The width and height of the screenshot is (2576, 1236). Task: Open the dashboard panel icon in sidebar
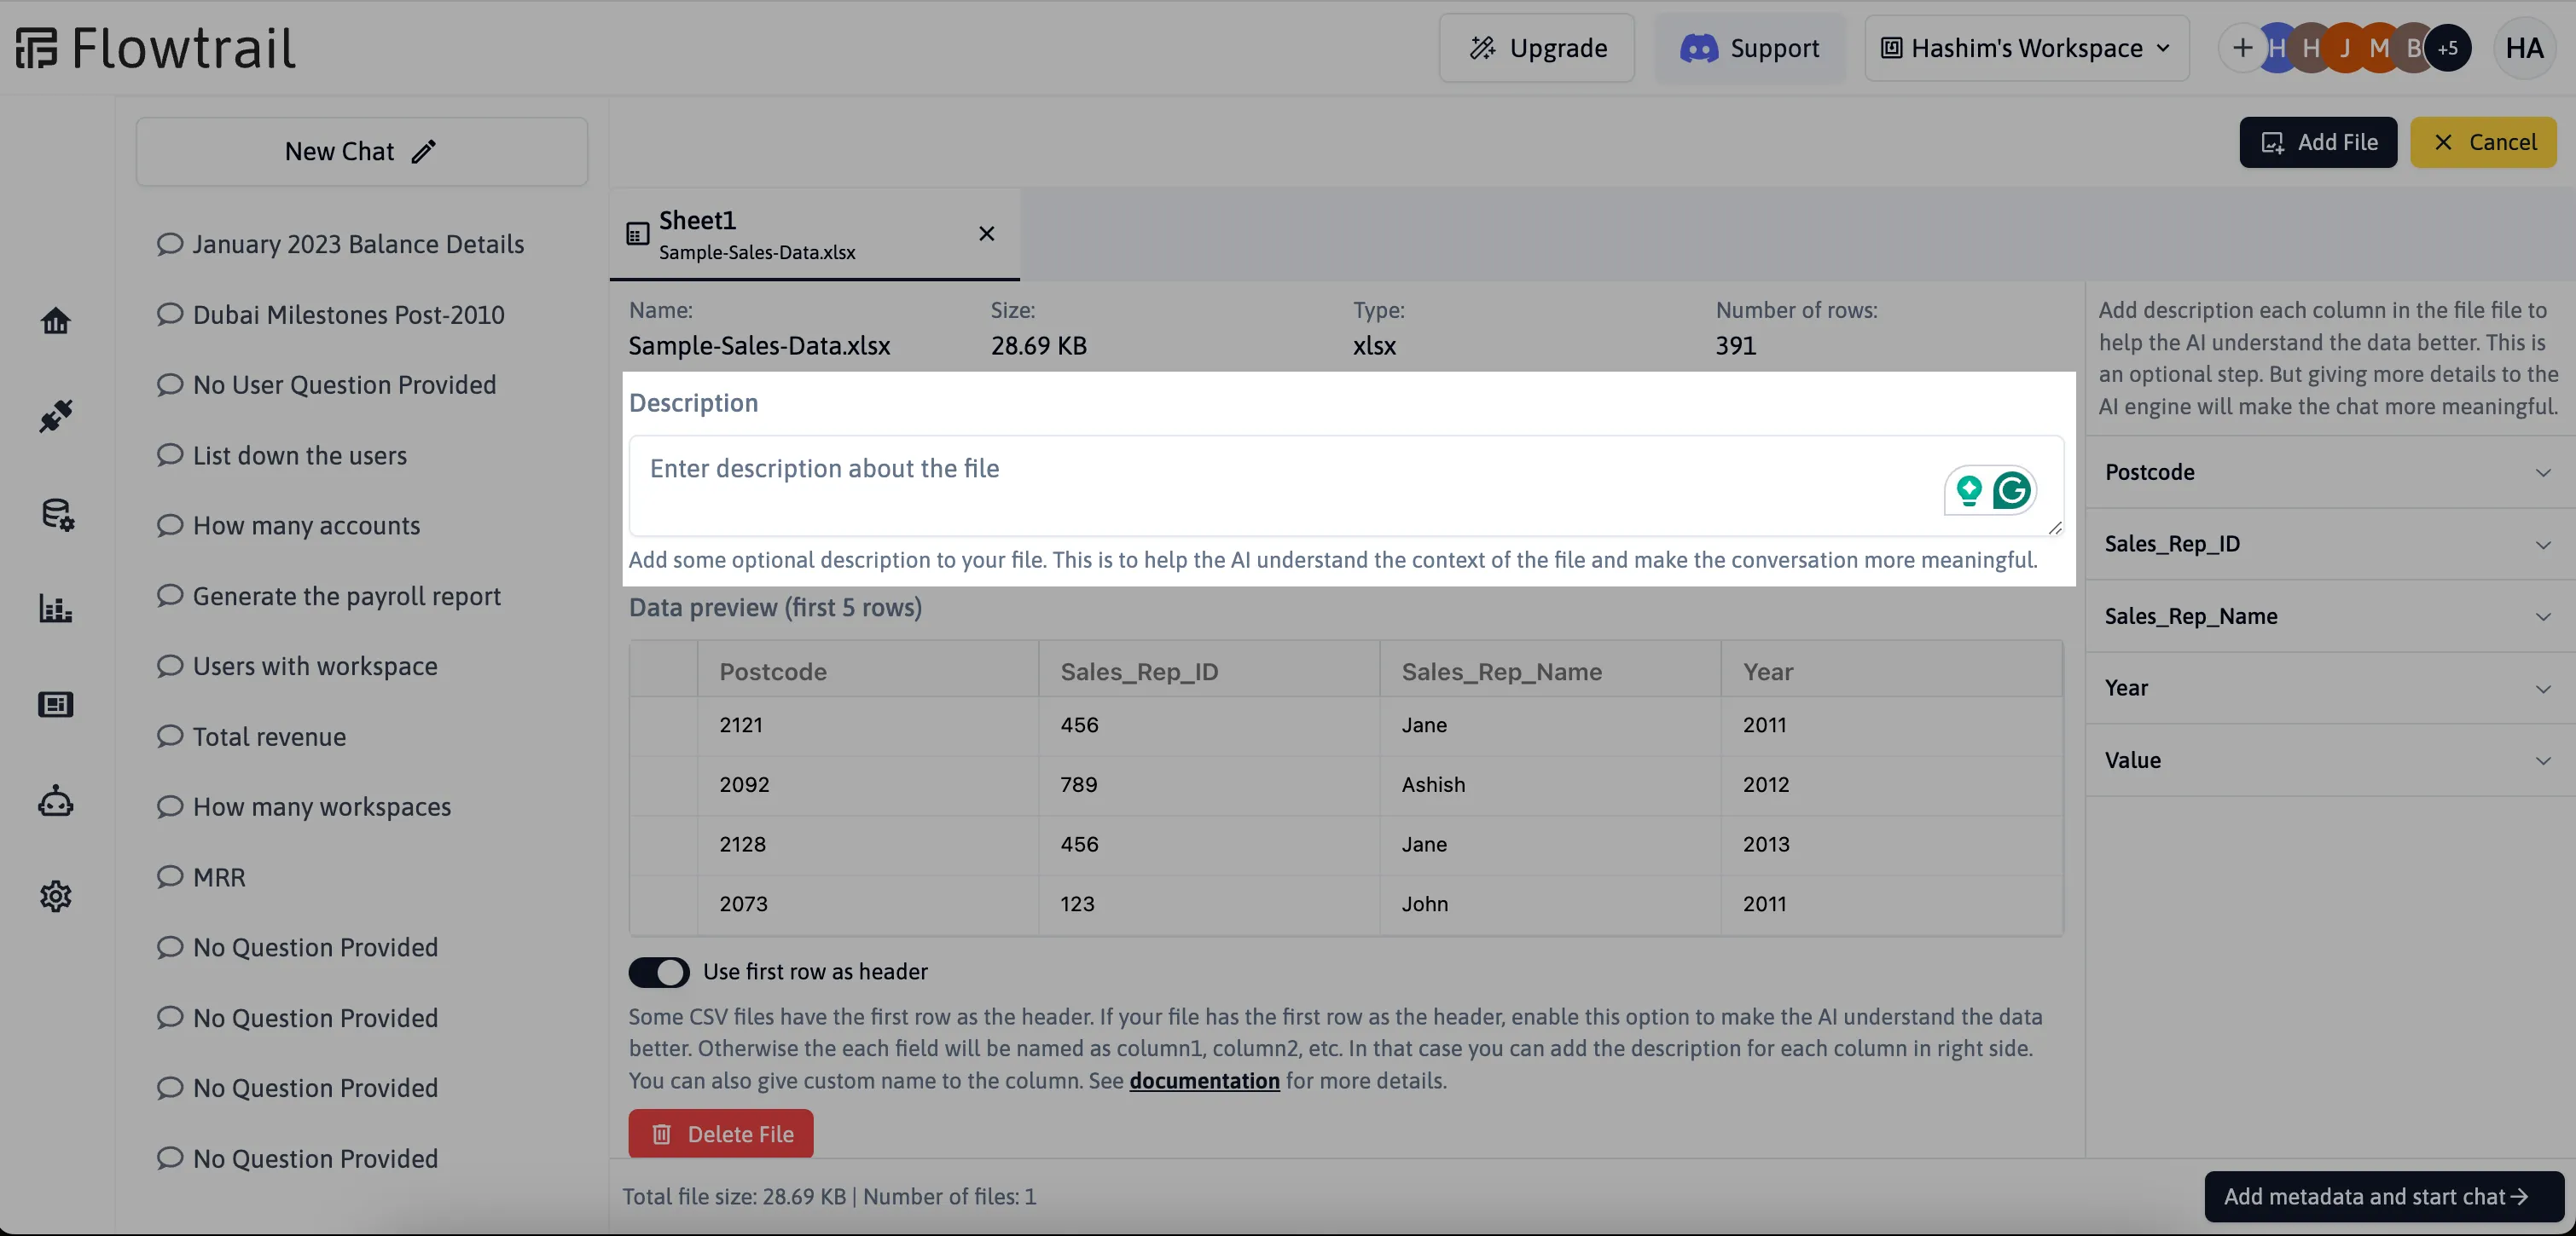tap(56, 704)
